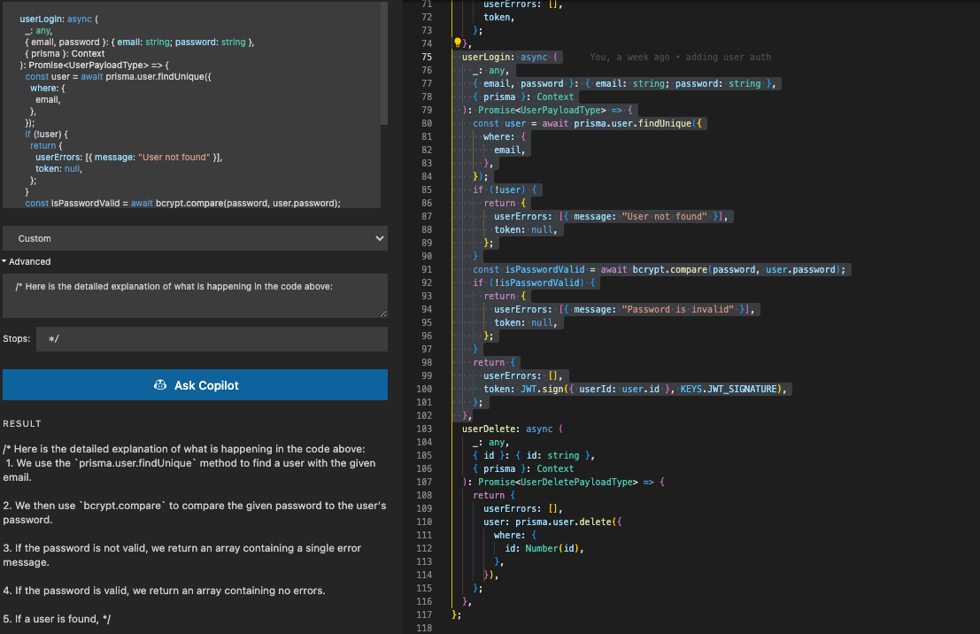Click "userLogin: async" in the Copilot code preview
The height and width of the screenshot is (634, 980).
point(56,19)
